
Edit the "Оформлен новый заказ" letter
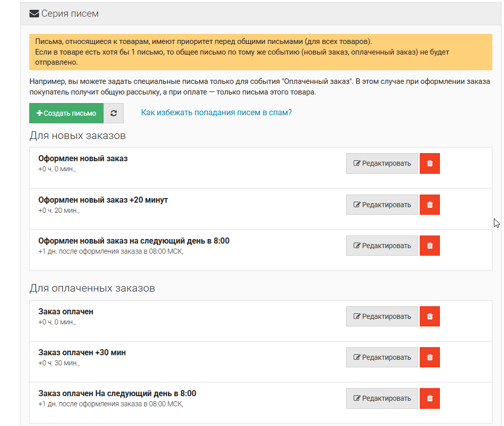pyautogui.click(x=382, y=164)
